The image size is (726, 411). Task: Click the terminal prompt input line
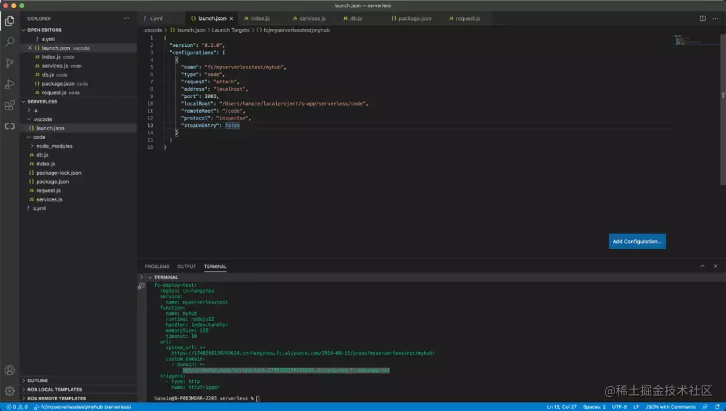(207, 398)
